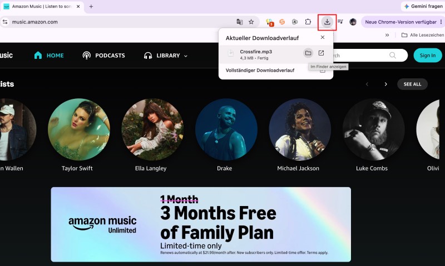Screen dimensions: 445x266
Task: Close the Amazon Music tab
Action: coord(78,6)
